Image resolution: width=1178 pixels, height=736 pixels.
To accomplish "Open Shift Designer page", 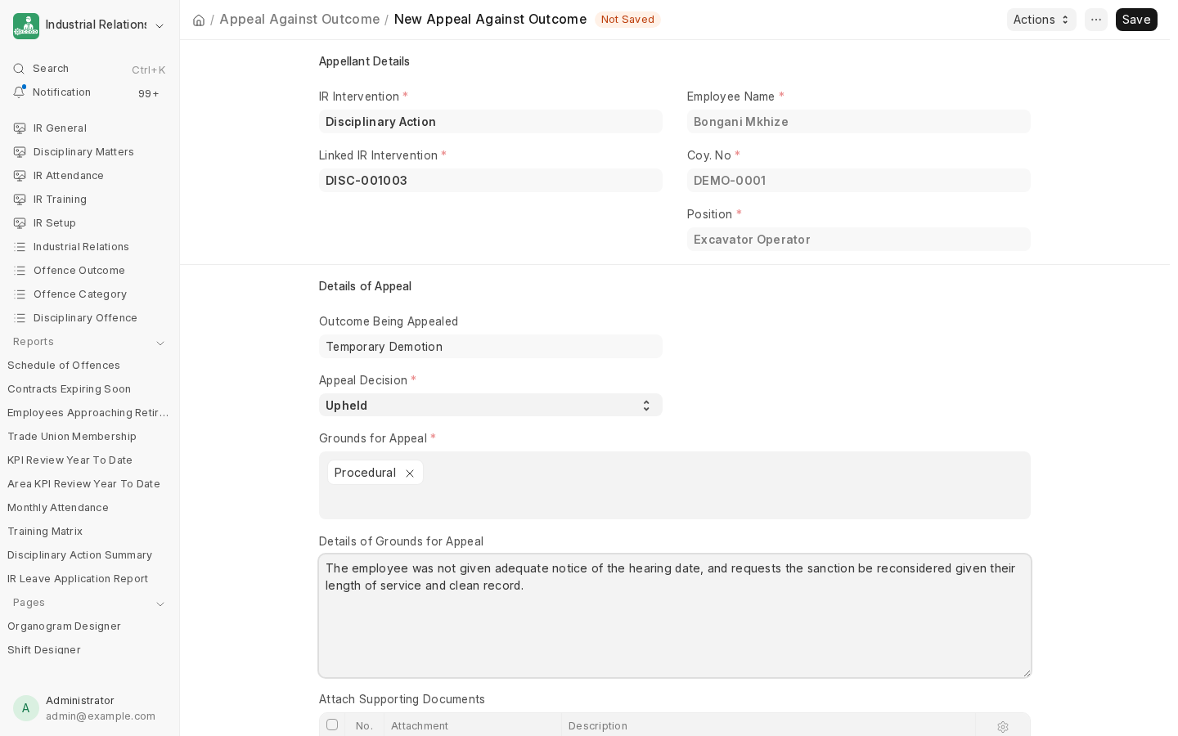I will pos(44,650).
